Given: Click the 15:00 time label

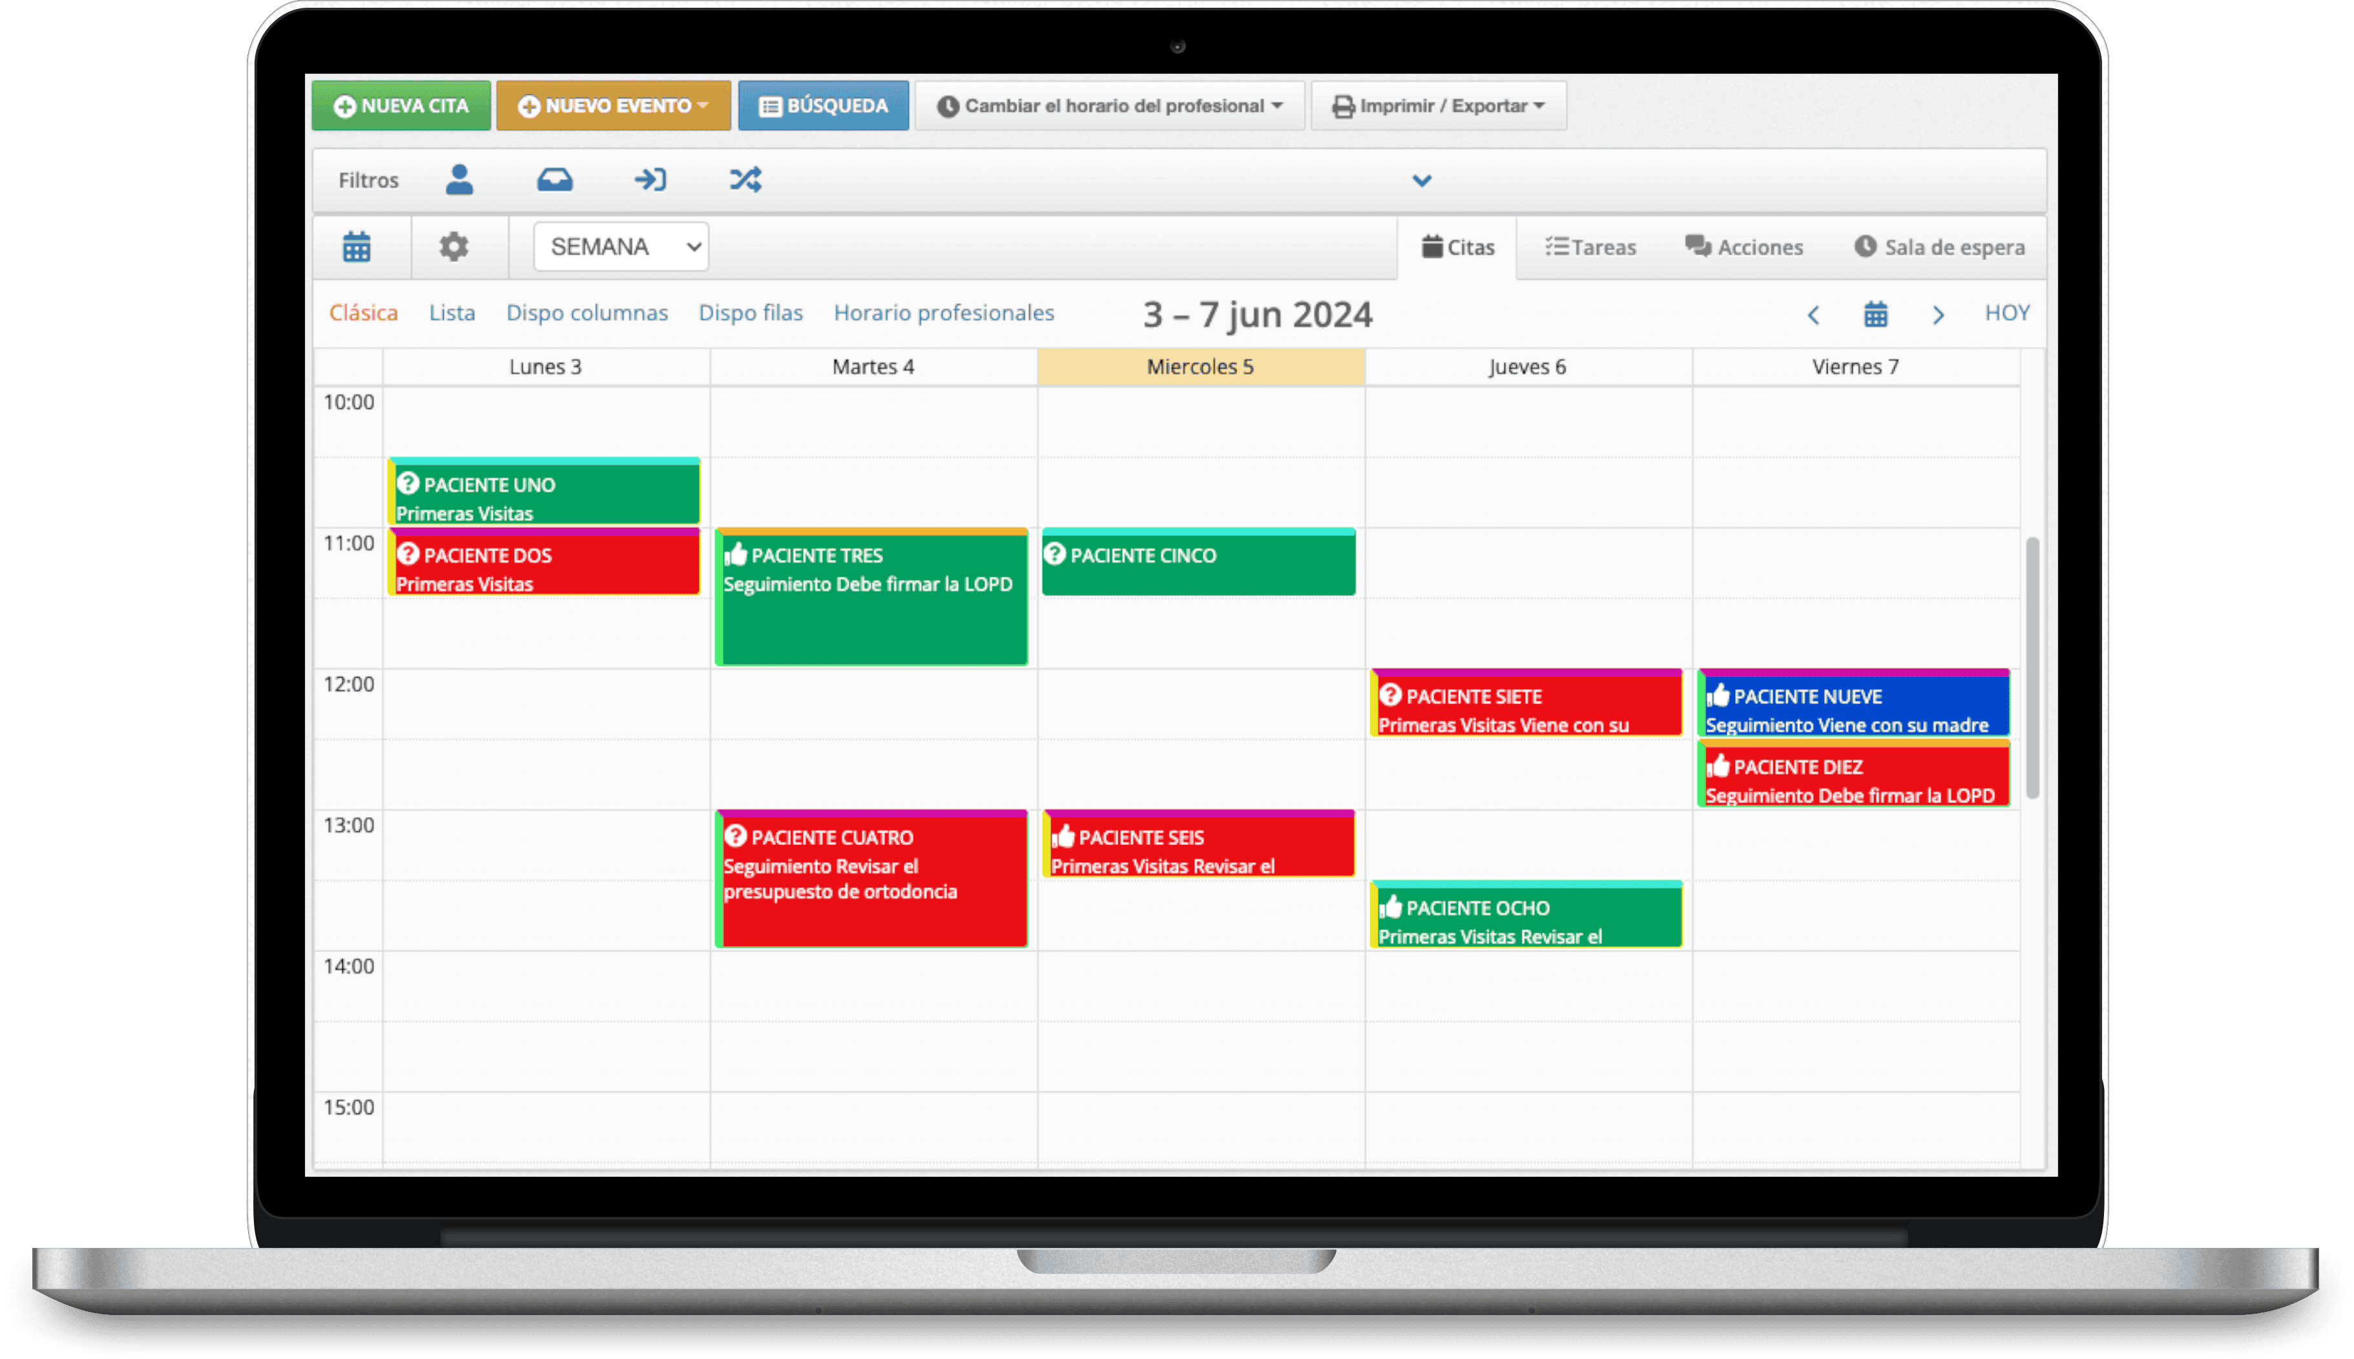Looking at the screenshot, I should point(348,1107).
